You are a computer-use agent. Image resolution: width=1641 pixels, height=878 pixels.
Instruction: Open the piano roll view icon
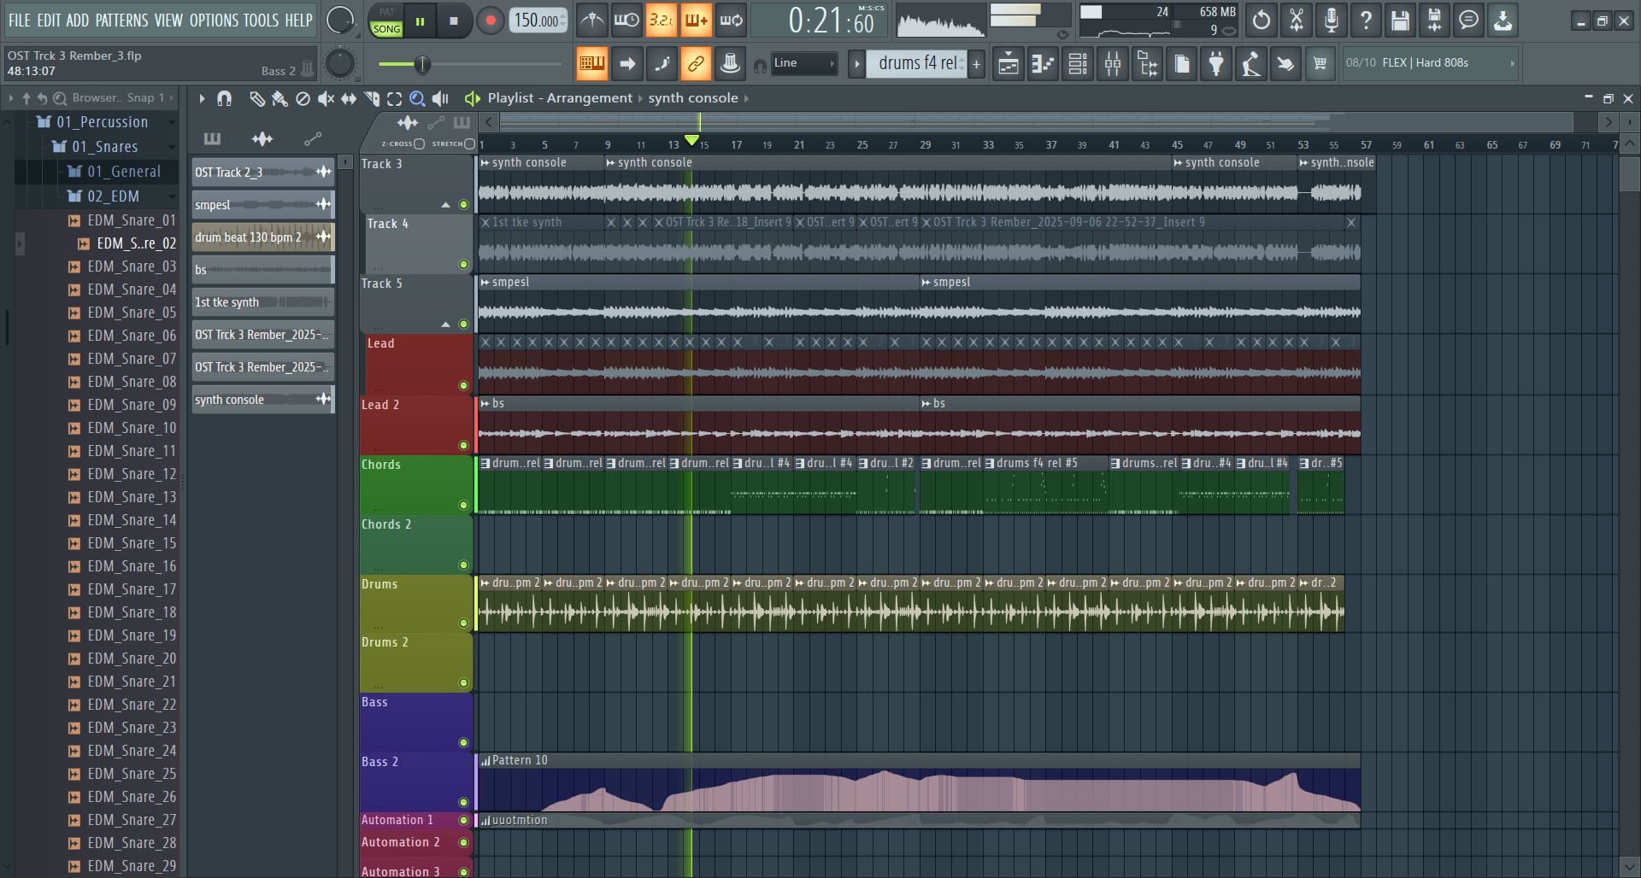tap(1043, 64)
